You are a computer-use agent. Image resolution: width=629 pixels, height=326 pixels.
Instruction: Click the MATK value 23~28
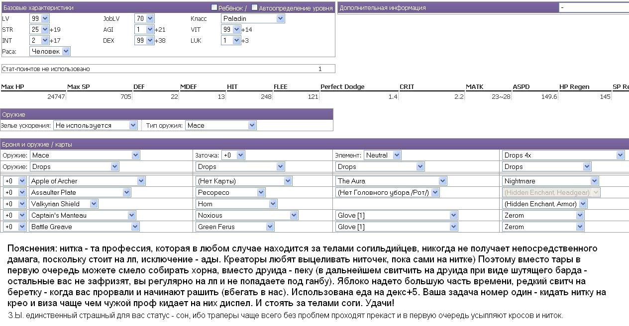click(501, 97)
